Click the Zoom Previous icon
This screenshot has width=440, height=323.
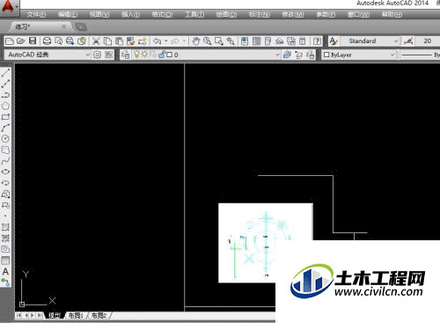coord(231,41)
